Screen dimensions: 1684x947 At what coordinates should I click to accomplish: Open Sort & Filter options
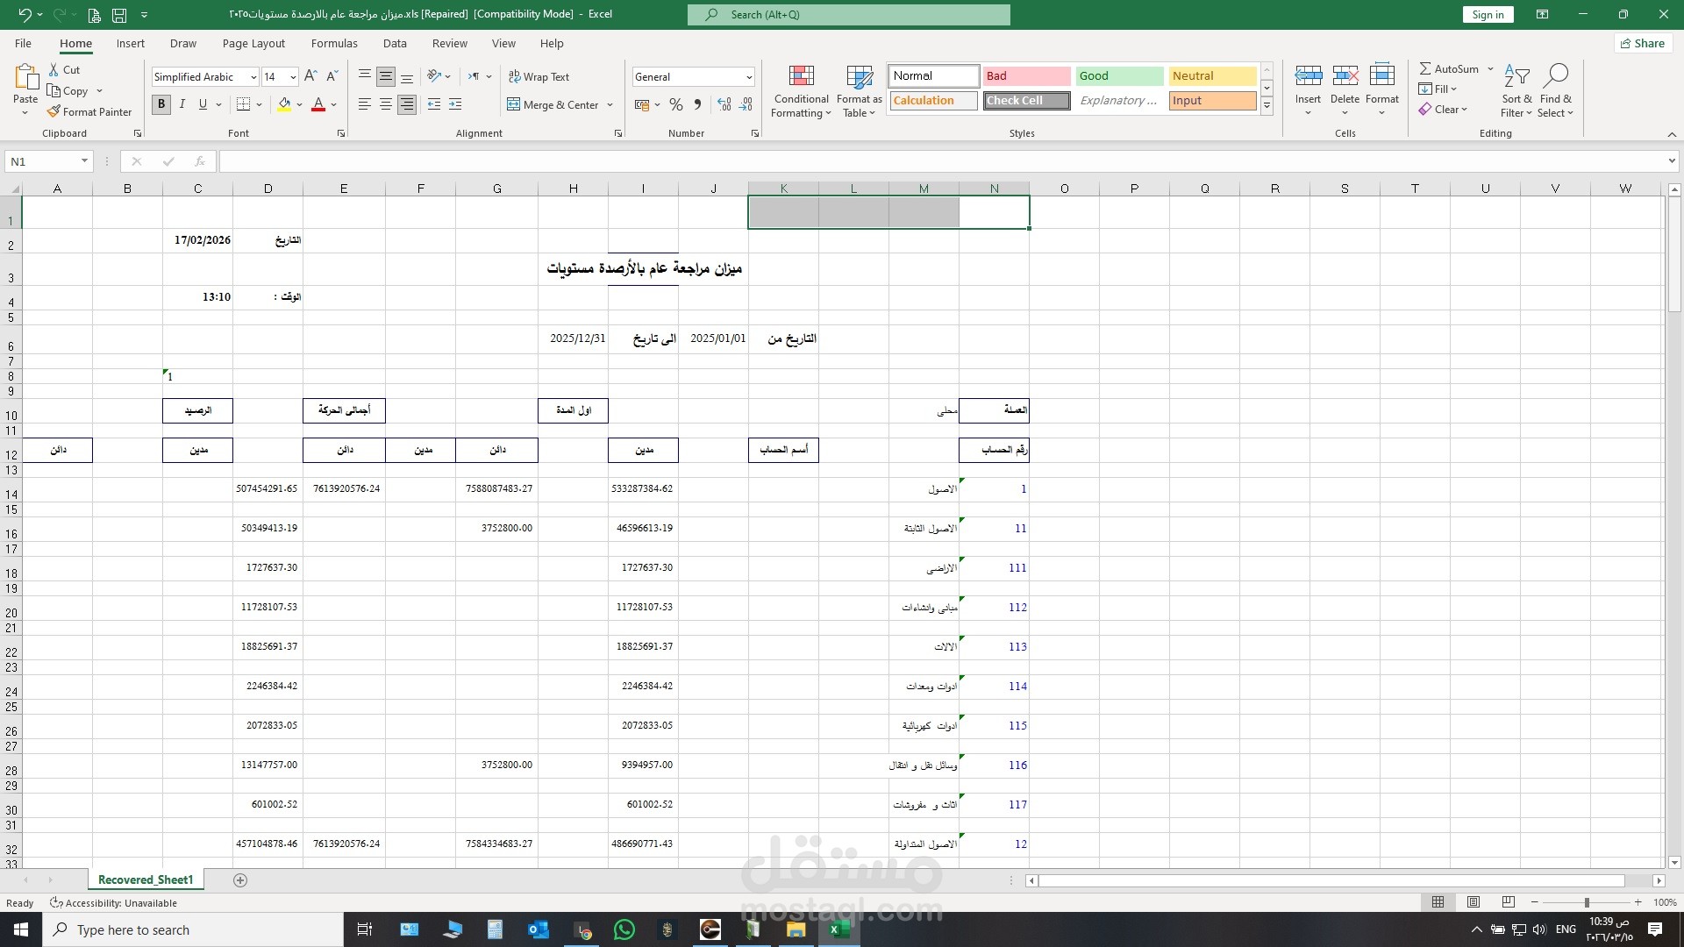tap(1516, 90)
